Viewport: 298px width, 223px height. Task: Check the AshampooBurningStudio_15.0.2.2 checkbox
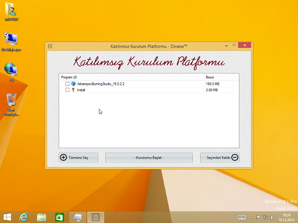click(x=67, y=84)
